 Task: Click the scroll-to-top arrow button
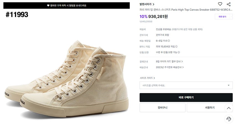click(229, 108)
